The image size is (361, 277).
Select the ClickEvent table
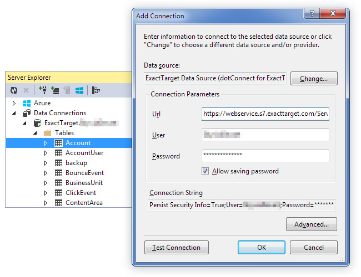click(x=81, y=193)
